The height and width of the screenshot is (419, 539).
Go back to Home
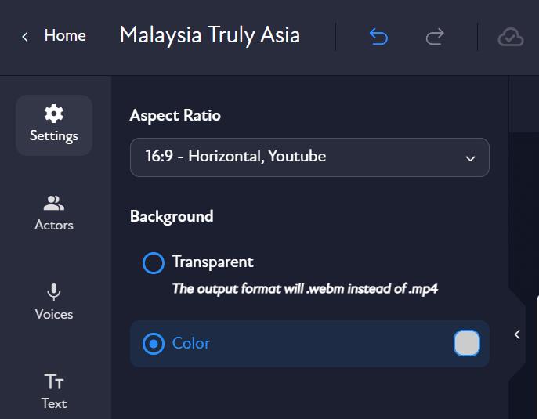[x=65, y=36]
